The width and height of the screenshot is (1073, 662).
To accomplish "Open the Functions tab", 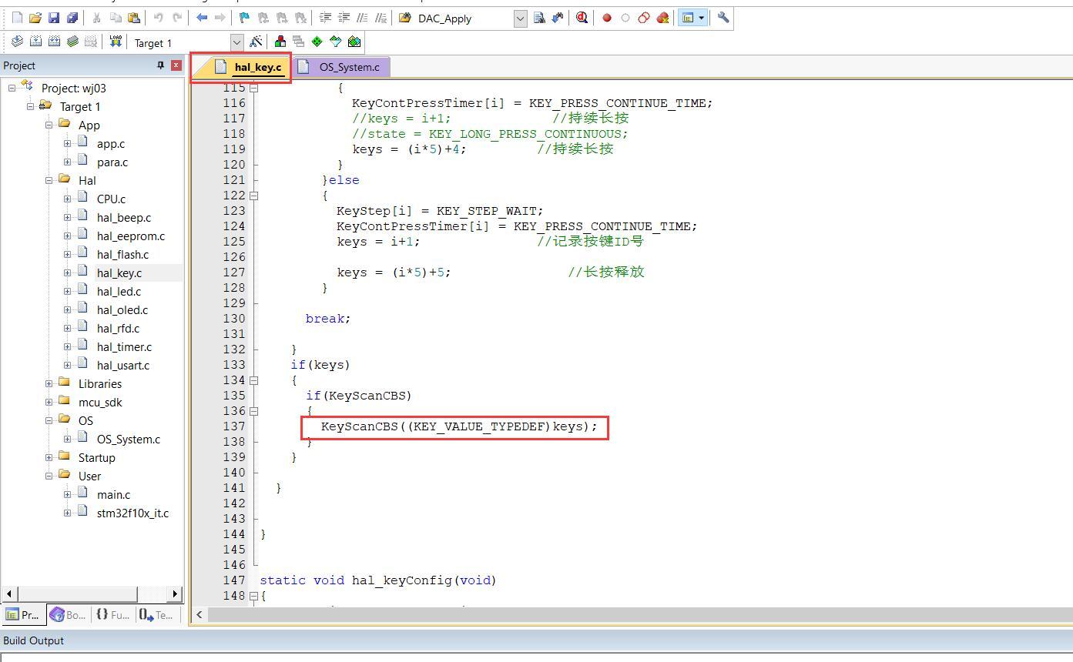I will [x=112, y=614].
